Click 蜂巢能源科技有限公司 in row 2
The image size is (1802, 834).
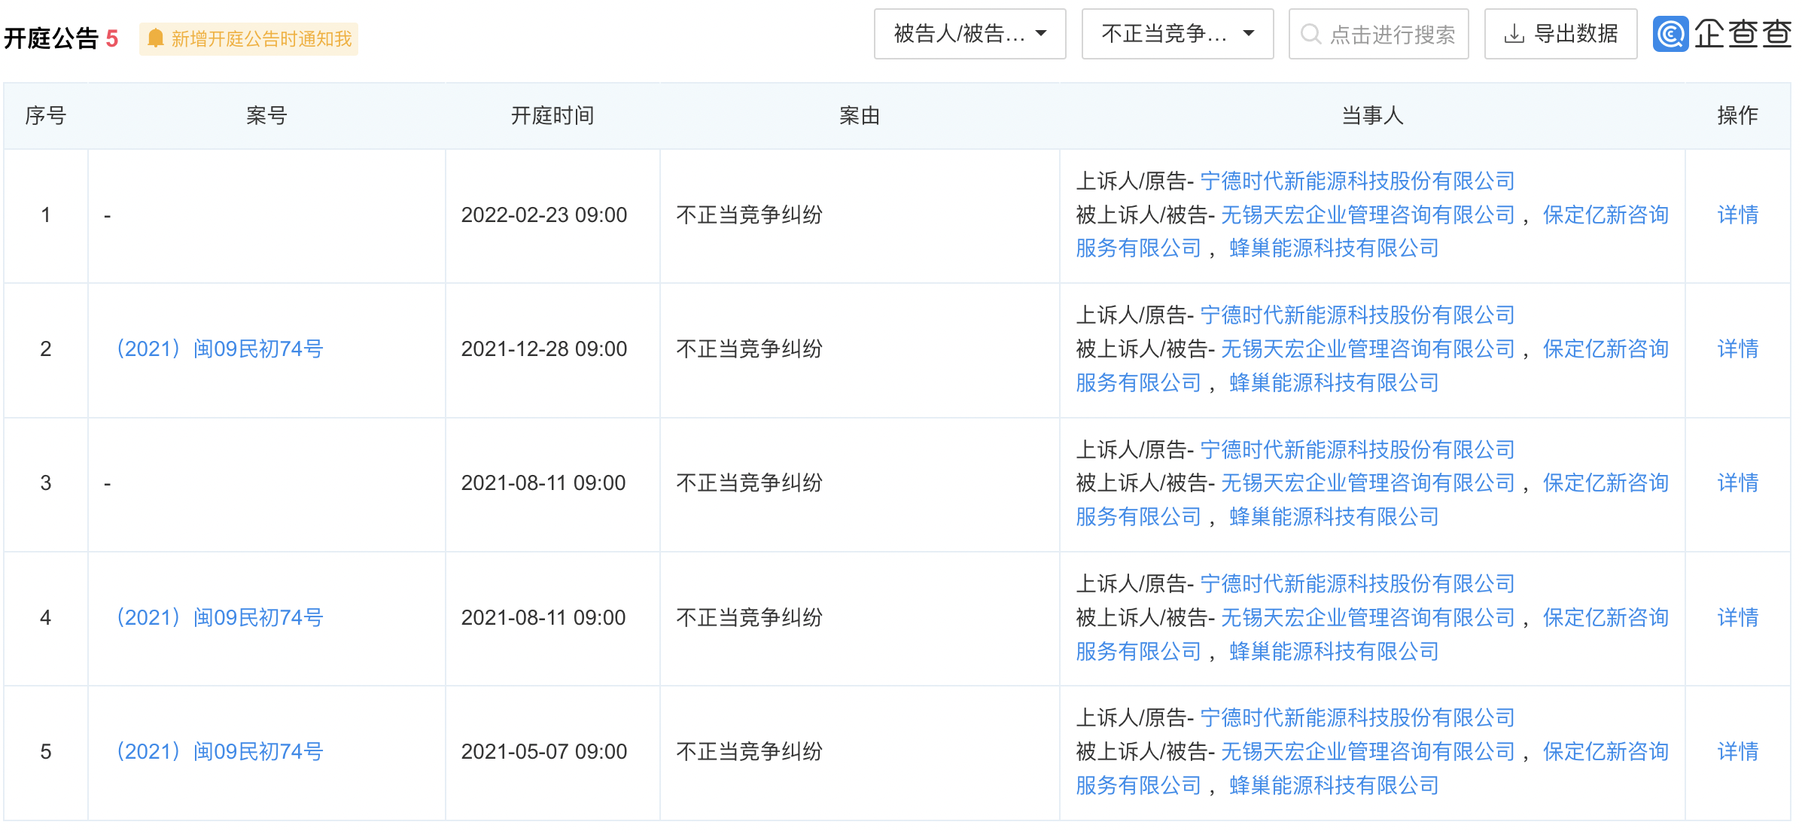tap(1334, 383)
